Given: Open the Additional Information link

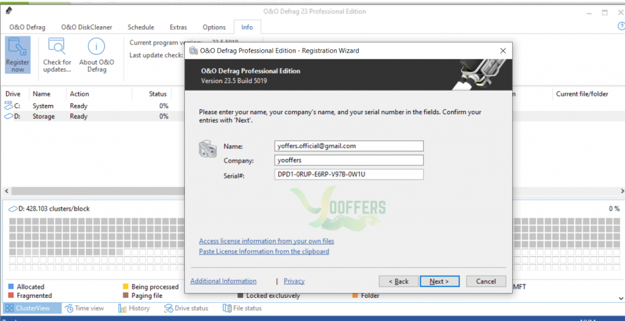Looking at the screenshot, I should 223,281.
